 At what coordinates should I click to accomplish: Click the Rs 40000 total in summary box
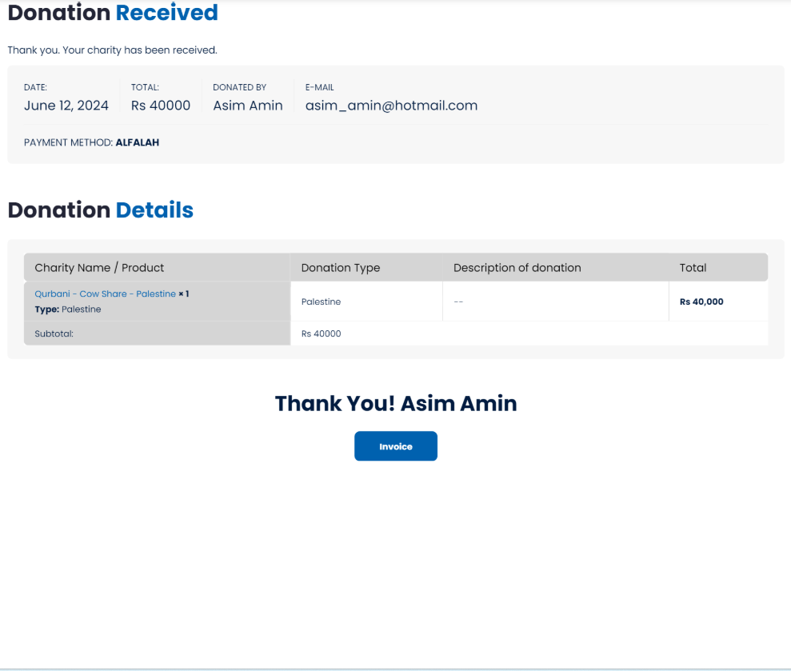161,106
